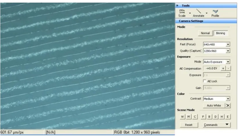Select scene mode F
The image size is (238, 137).
pos(203,116)
